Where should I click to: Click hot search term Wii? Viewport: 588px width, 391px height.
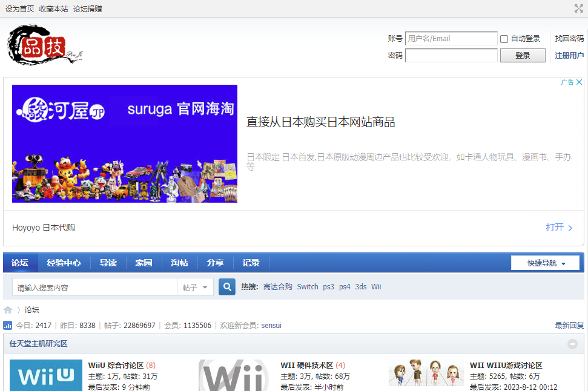376,287
